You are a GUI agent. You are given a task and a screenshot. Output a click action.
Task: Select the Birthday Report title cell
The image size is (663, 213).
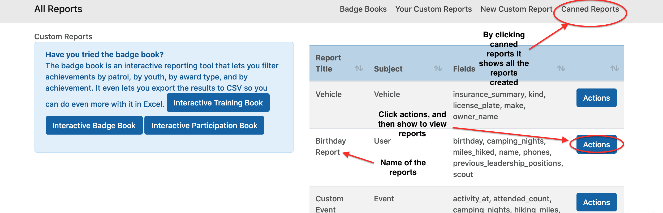point(330,147)
